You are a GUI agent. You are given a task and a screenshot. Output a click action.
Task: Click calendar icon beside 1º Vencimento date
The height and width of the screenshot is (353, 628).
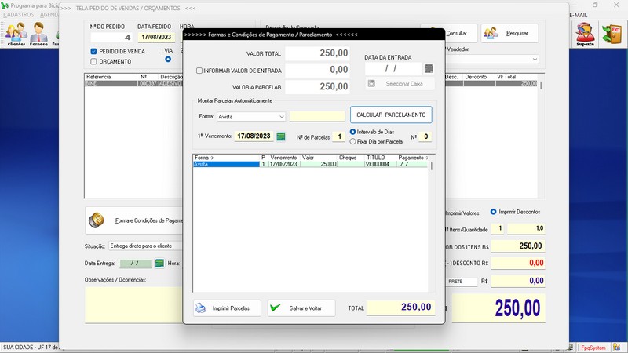coord(280,136)
